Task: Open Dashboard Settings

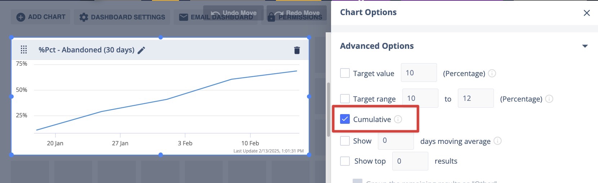Action: [x=122, y=17]
